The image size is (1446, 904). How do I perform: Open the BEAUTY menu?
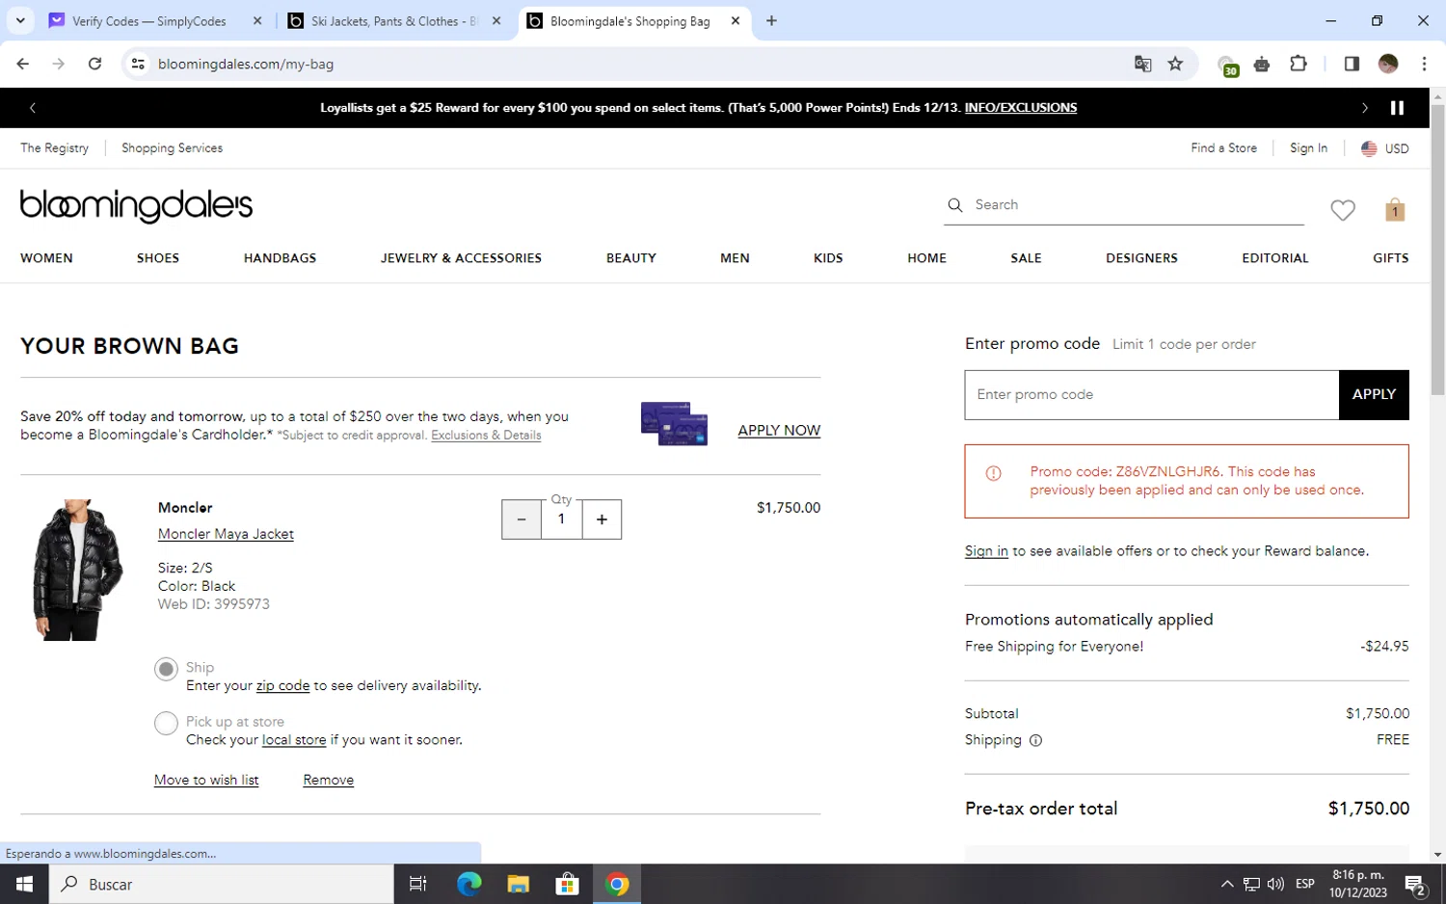tap(631, 258)
